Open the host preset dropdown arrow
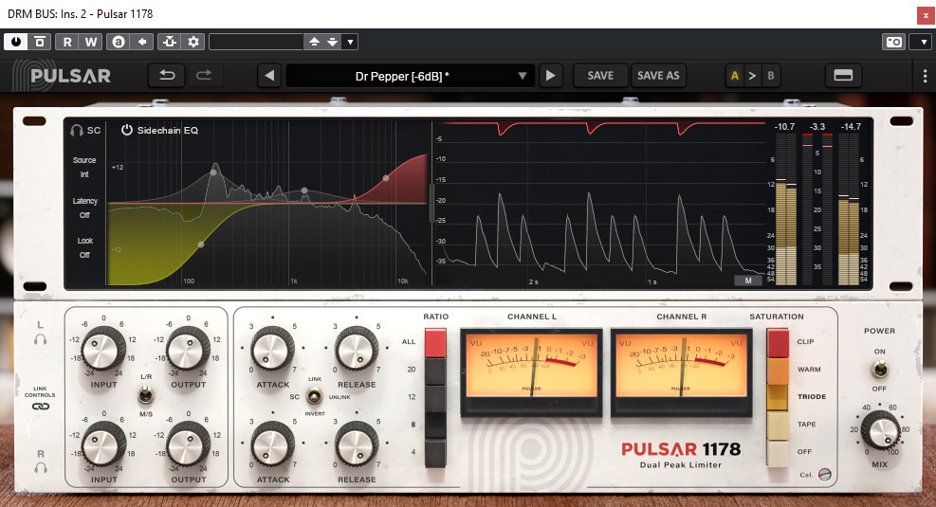The image size is (936, 507). pyautogui.click(x=350, y=42)
